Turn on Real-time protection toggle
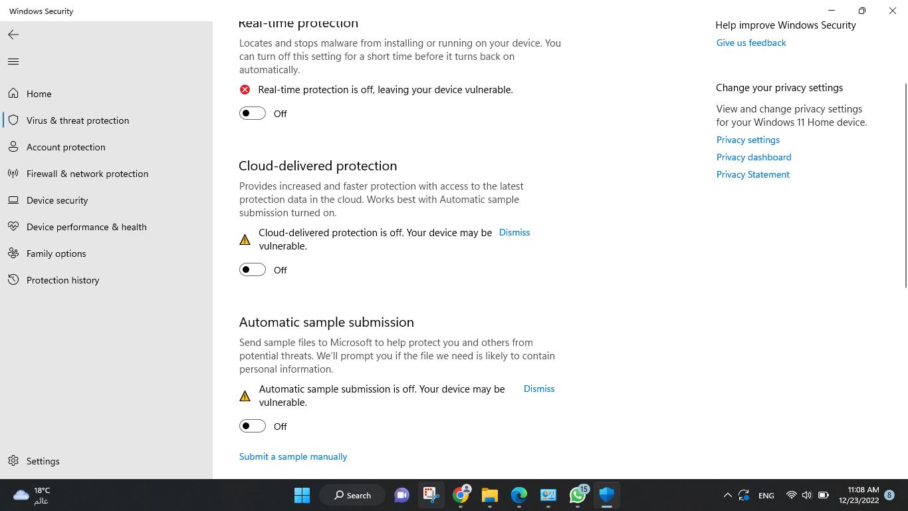Viewport: 908px width, 511px height. pos(253,114)
